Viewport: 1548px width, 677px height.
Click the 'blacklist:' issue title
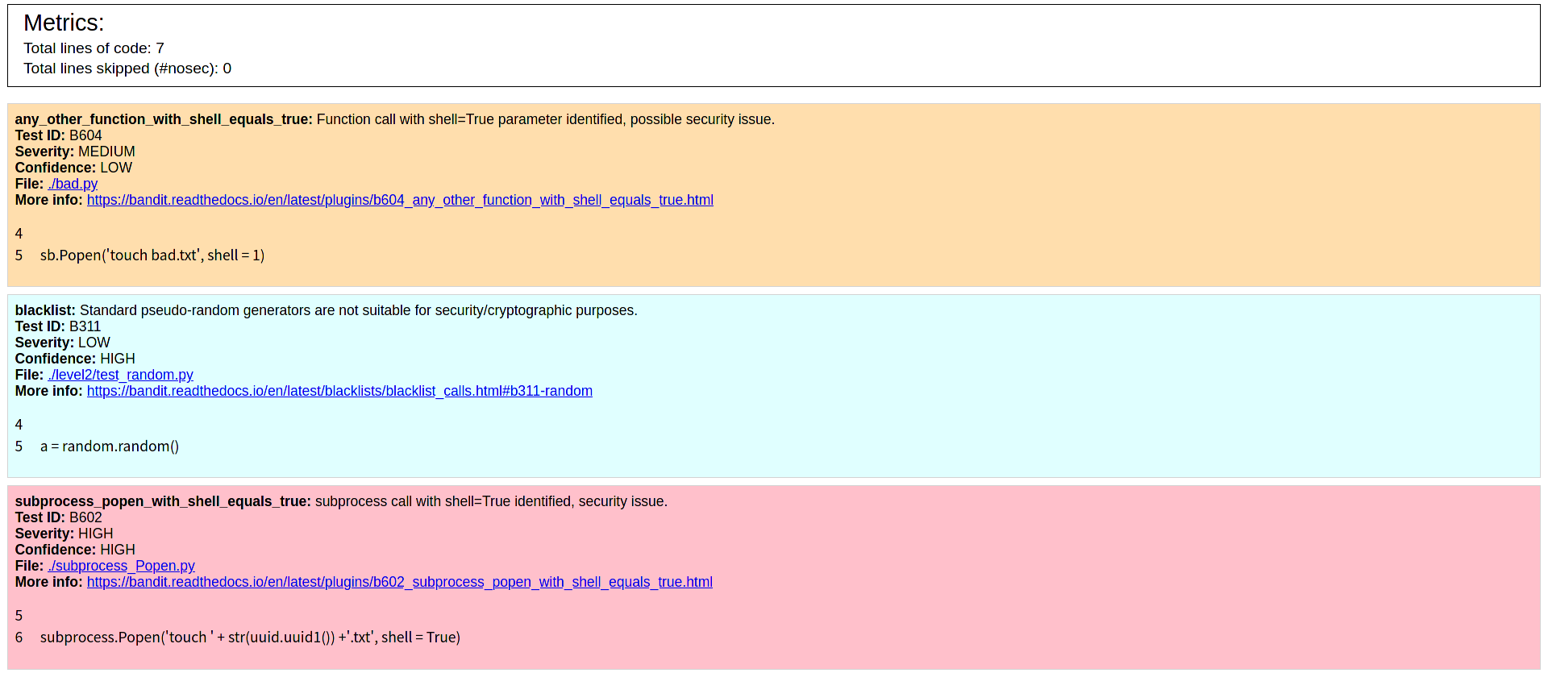[45, 310]
